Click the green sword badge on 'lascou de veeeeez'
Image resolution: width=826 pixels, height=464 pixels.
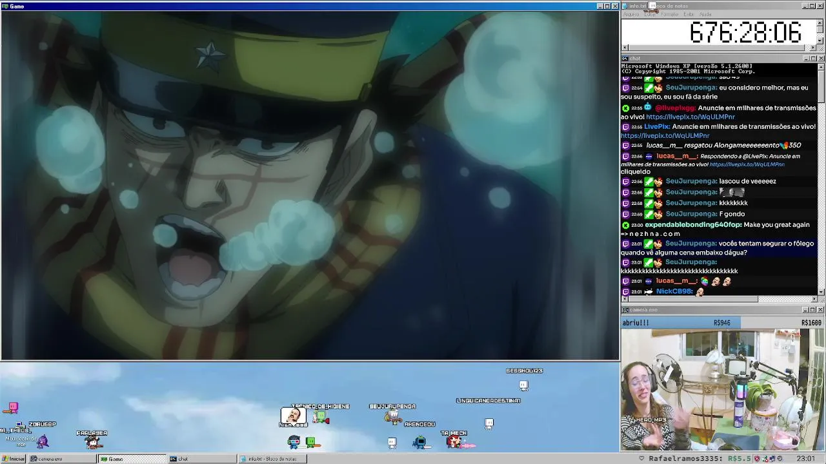[649, 182]
